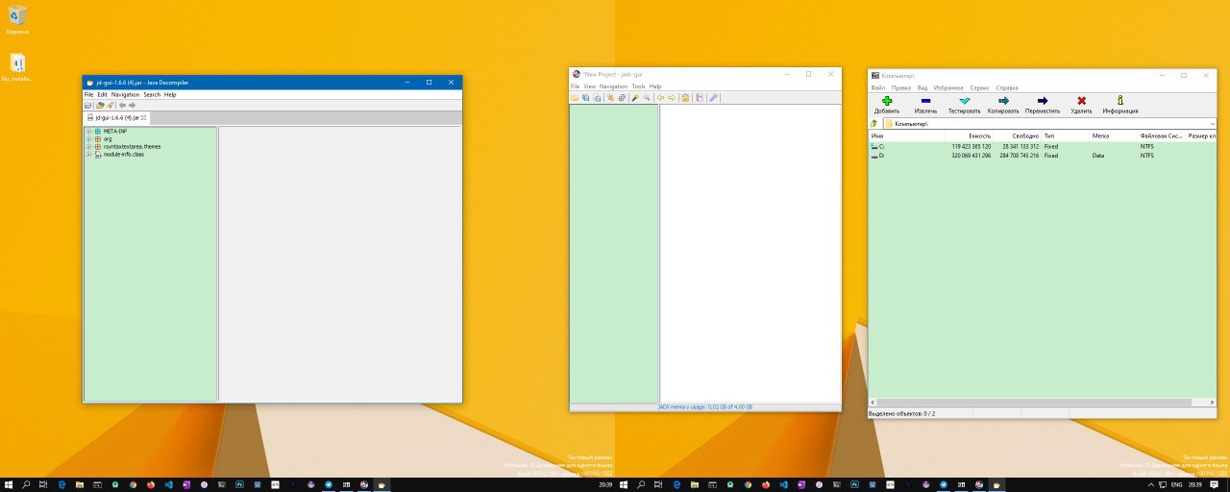The width and height of the screenshot is (1230, 492).
Task: Open Navigation menu in jadx-gui window
Action: click(613, 86)
